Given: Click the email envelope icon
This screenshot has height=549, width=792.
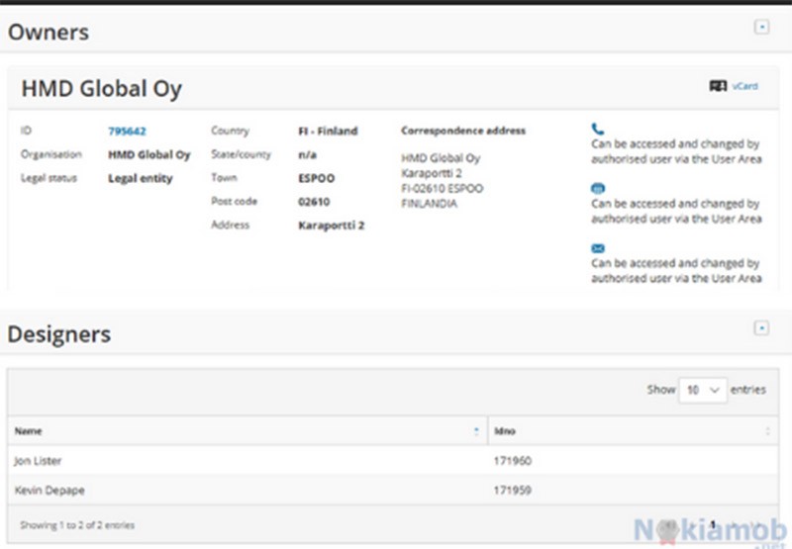Looking at the screenshot, I should pos(597,248).
